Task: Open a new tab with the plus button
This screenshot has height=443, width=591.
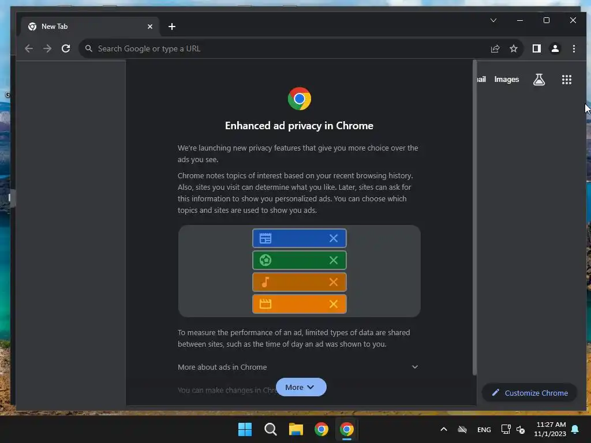Action: [x=172, y=27]
